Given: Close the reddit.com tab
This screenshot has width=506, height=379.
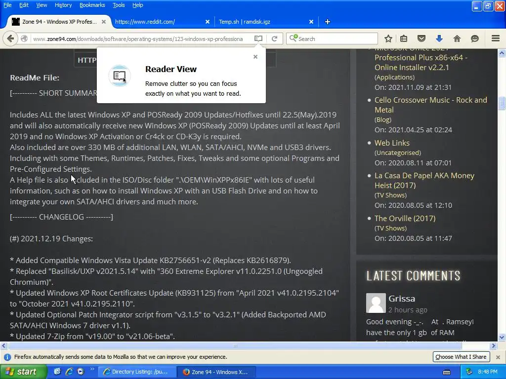Looking at the screenshot, I should 208,22.
